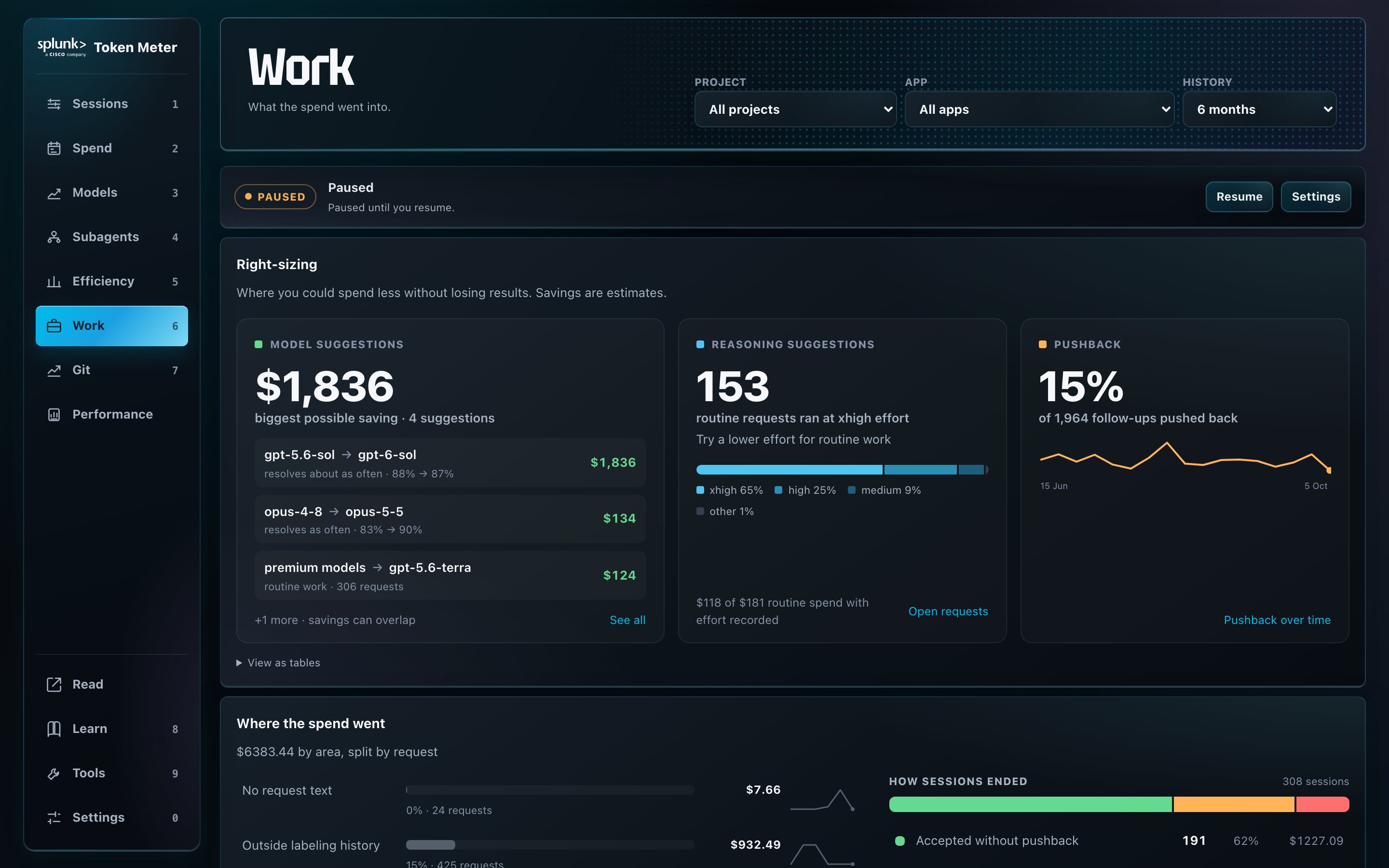
Task: Click the Tools wrench icon
Action: tap(54, 773)
